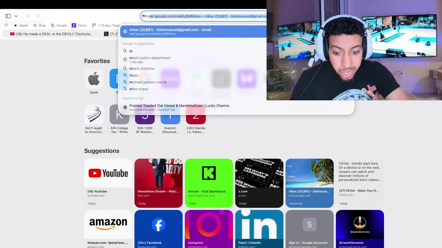Image resolution: width=442 pixels, height=248 pixels.
Task: Open the Bing bookmark in favorites bar
Action: (x=39, y=25)
